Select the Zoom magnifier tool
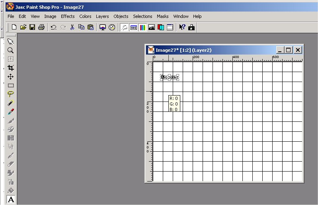The image size is (318, 205). pos(11,51)
